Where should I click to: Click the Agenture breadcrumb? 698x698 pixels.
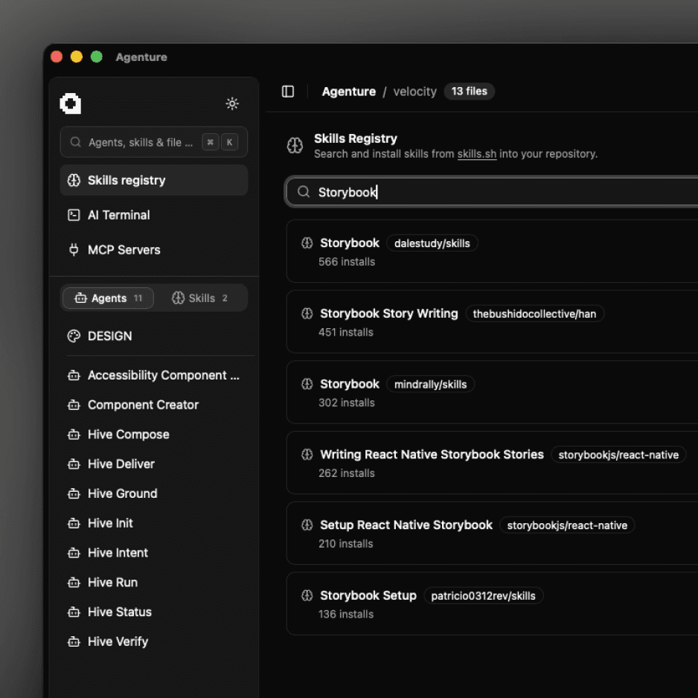tap(349, 92)
